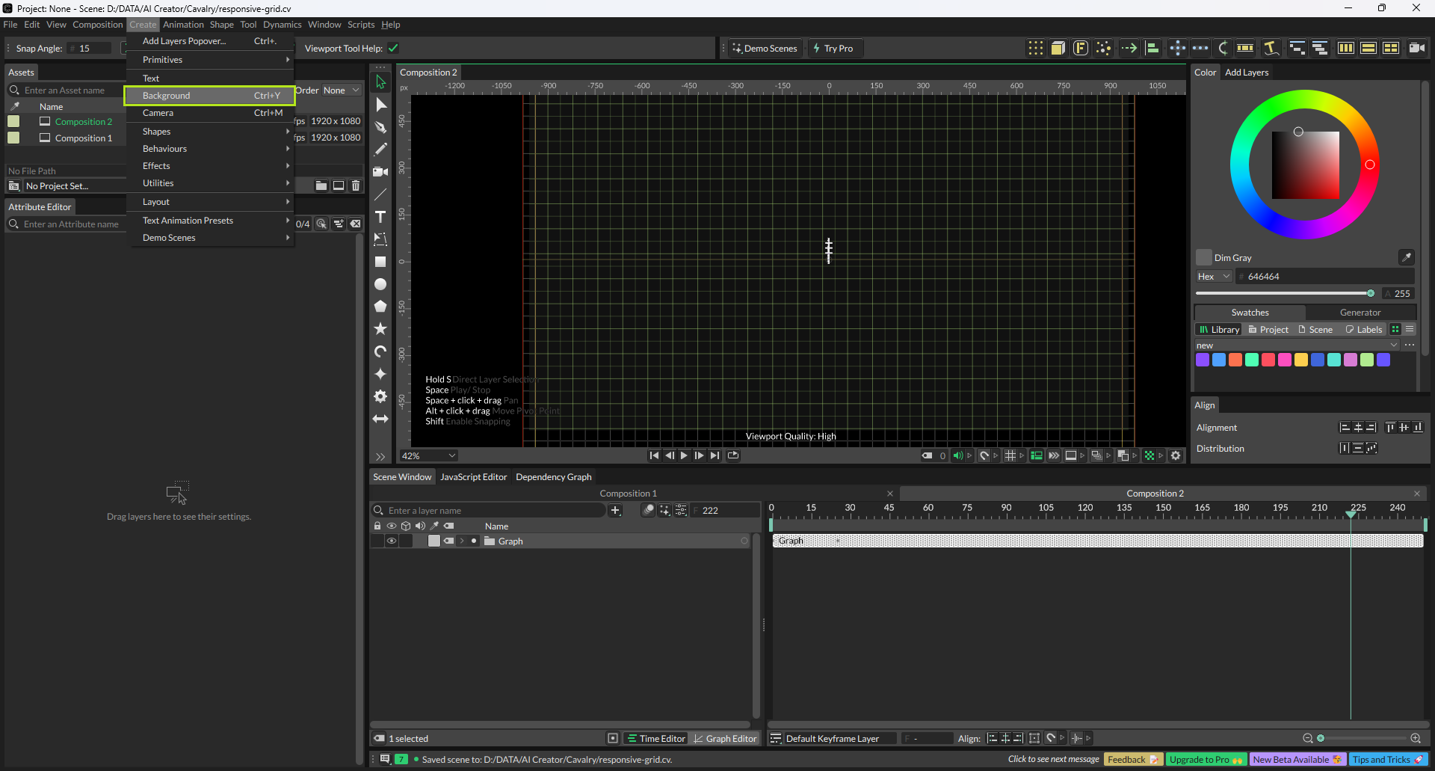Select the Pen tool

380,127
